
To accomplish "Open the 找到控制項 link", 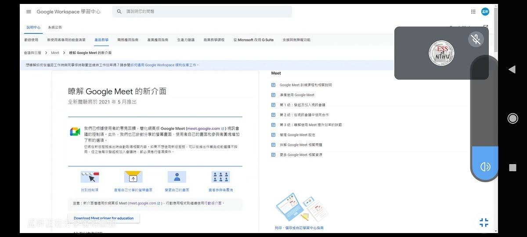I will 90,190.
